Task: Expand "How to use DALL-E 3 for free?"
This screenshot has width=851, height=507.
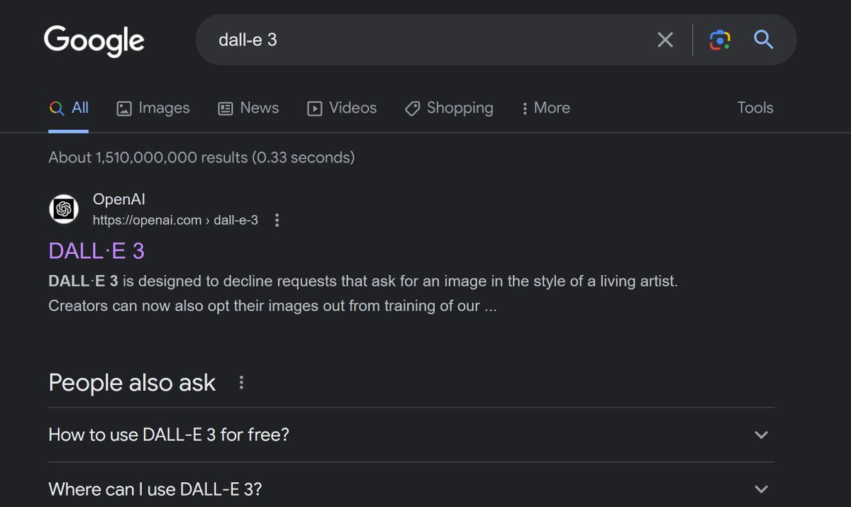Action: [411, 435]
